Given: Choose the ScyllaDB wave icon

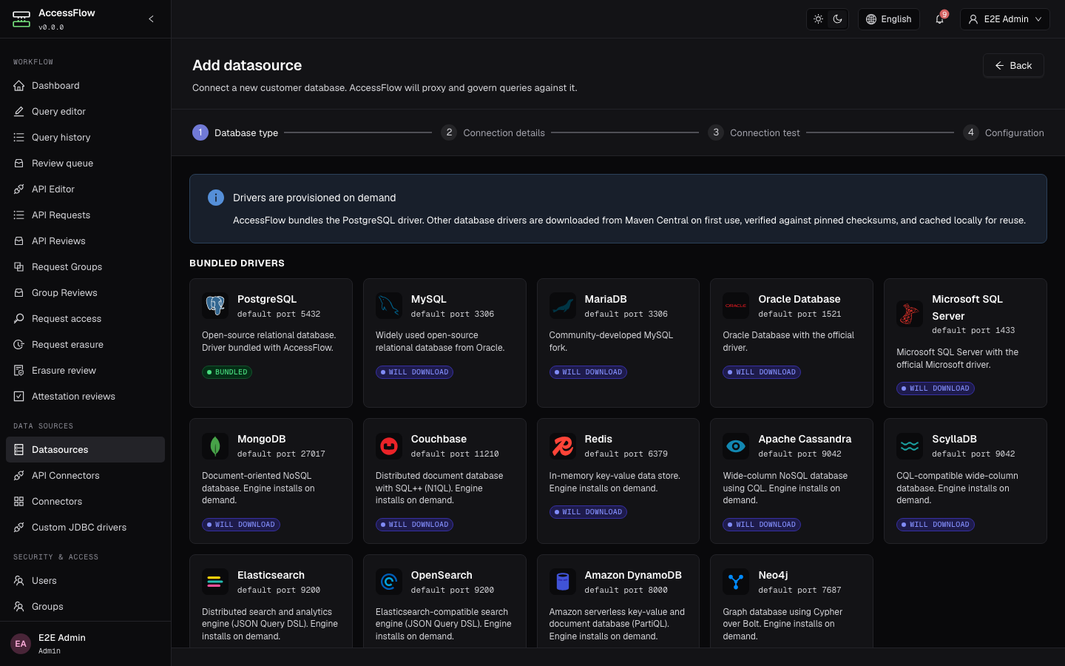Looking at the screenshot, I should coord(910,446).
